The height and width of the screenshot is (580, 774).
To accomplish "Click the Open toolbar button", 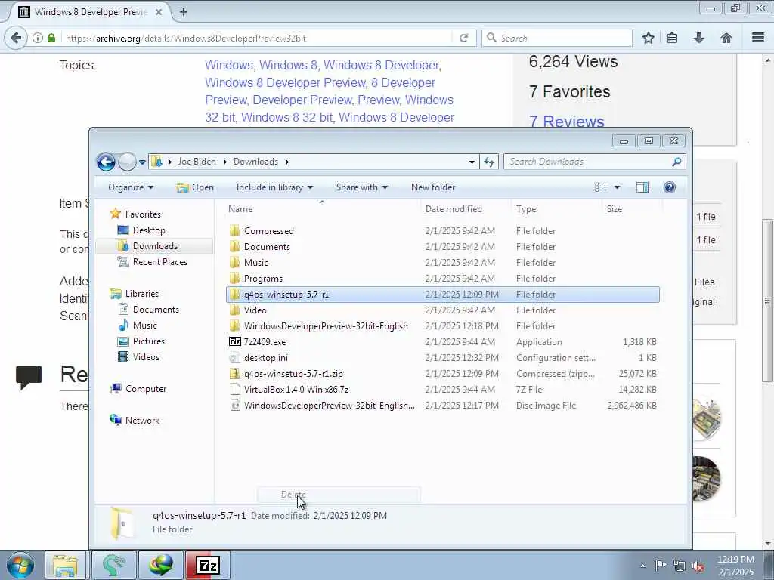I will tap(196, 187).
